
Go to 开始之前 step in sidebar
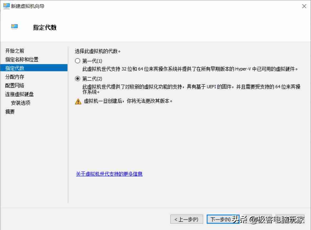coord(15,51)
